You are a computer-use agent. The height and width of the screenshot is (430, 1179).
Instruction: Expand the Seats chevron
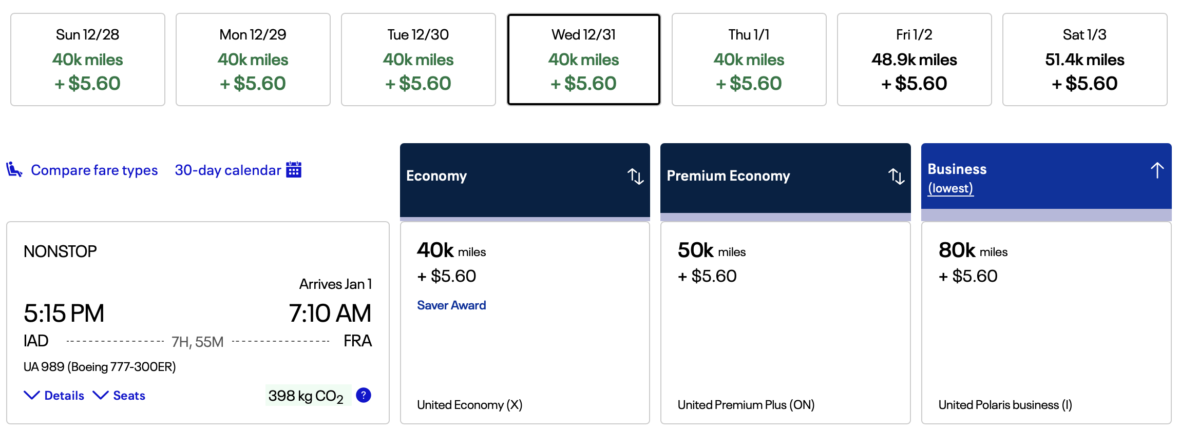click(101, 395)
